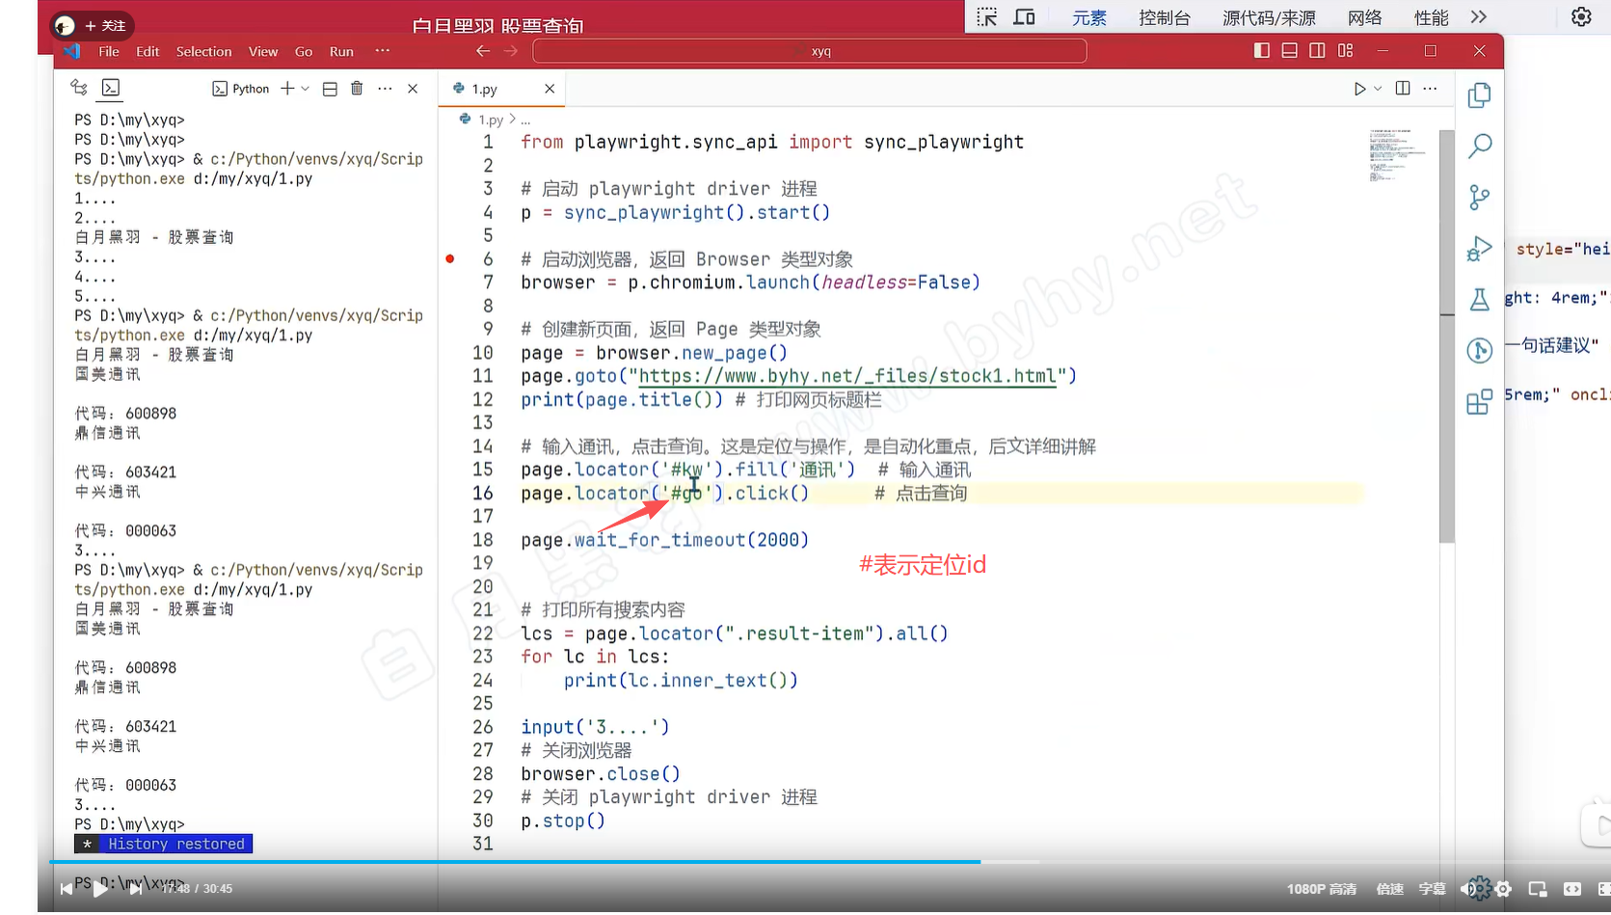Screen dimensions: 1611x915
Task: Open the Testing flask view
Action: coord(1479,299)
